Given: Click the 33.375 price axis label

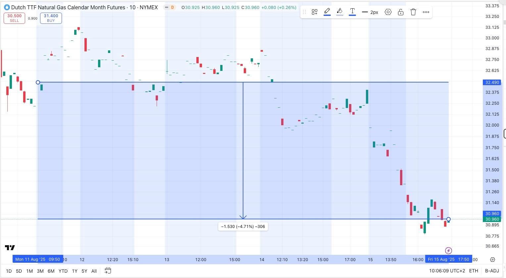Looking at the screenshot, I should click(x=492, y=6).
